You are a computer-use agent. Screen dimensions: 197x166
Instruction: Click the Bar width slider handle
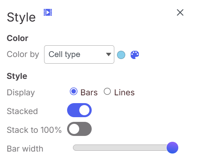click(172, 148)
